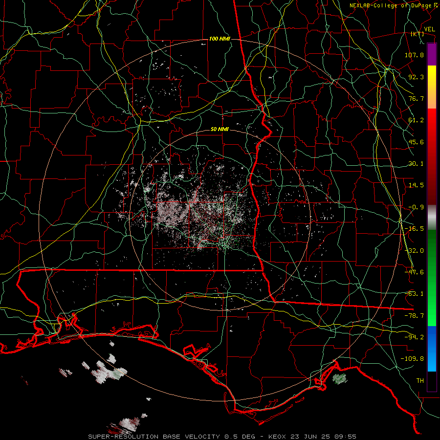The width and height of the screenshot is (440, 440).
Task: Pick the yellow-orange segment of the color bar
Action: [432, 87]
